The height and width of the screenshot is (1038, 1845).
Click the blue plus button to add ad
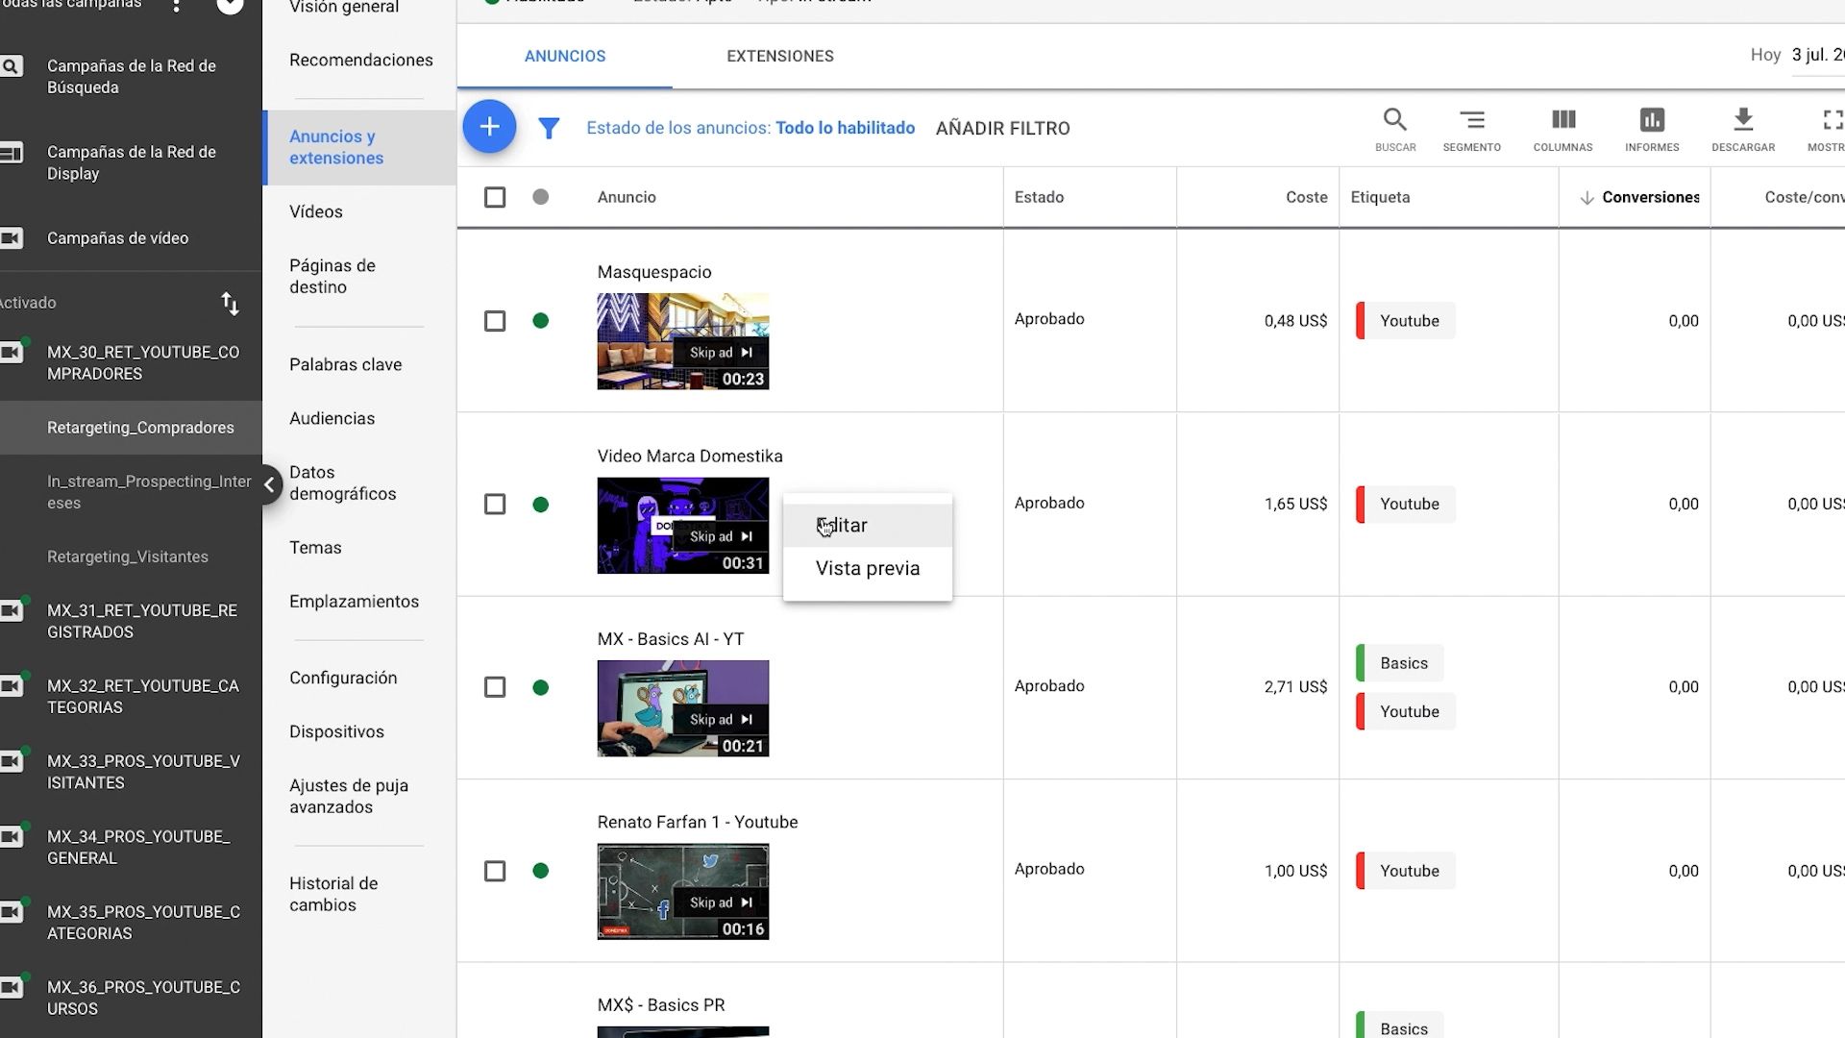(x=489, y=127)
